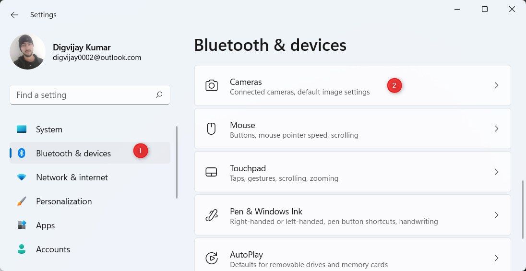Open Touchpad settings
Viewport: 526px width, 271px height.
click(x=353, y=172)
